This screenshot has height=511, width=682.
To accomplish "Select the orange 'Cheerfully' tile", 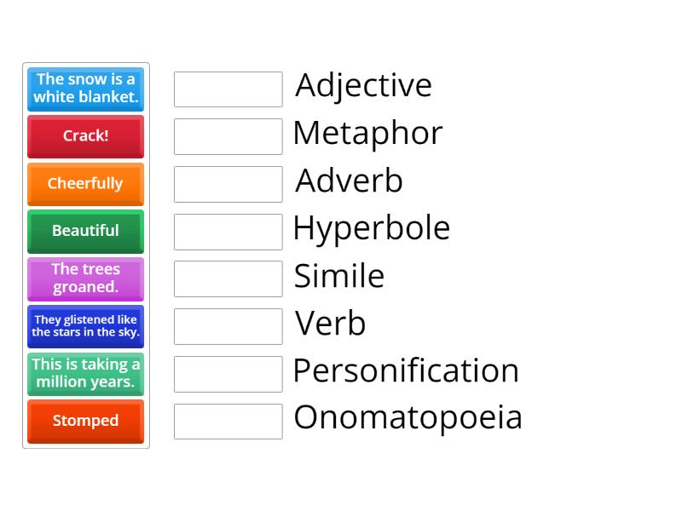I will coord(85,183).
